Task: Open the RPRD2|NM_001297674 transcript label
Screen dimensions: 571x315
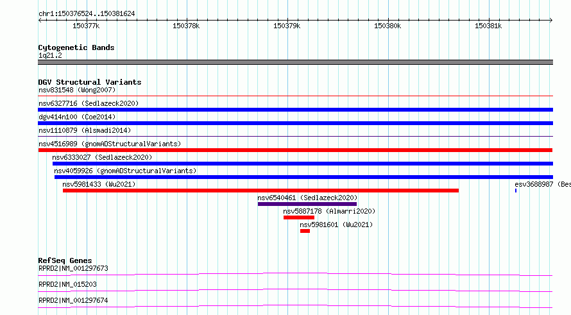Action: [74, 300]
